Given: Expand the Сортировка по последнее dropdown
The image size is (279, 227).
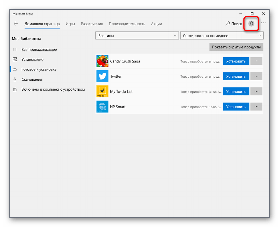Looking at the screenshot, I should click(x=221, y=36).
